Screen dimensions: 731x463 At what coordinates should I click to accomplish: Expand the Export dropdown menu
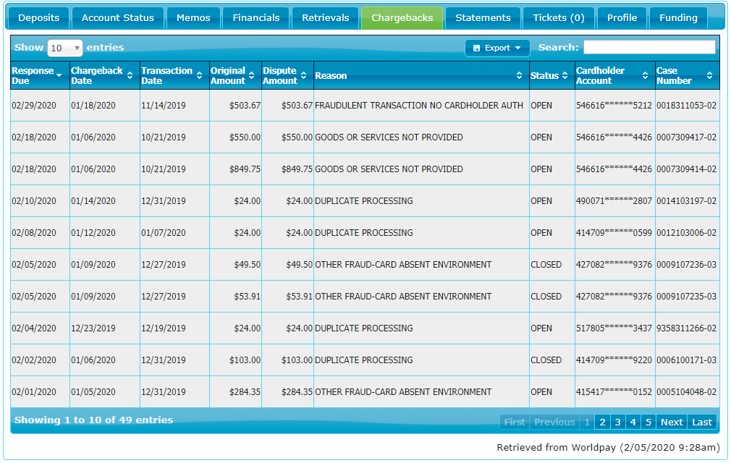point(497,48)
